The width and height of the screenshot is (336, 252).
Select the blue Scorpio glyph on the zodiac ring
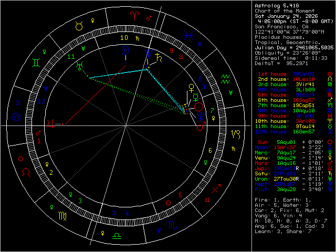(x=172, y=225)
